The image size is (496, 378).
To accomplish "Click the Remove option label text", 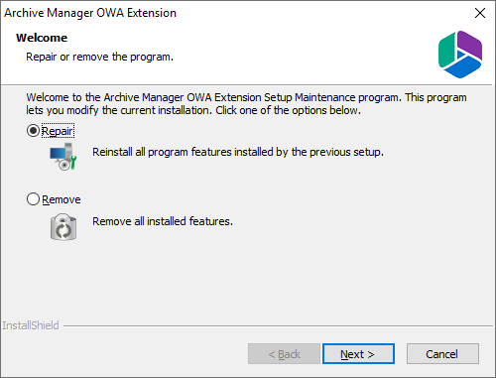I will point(62,199).
